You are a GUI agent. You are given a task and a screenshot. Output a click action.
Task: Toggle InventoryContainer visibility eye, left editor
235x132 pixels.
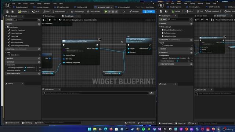pos(40,70)
